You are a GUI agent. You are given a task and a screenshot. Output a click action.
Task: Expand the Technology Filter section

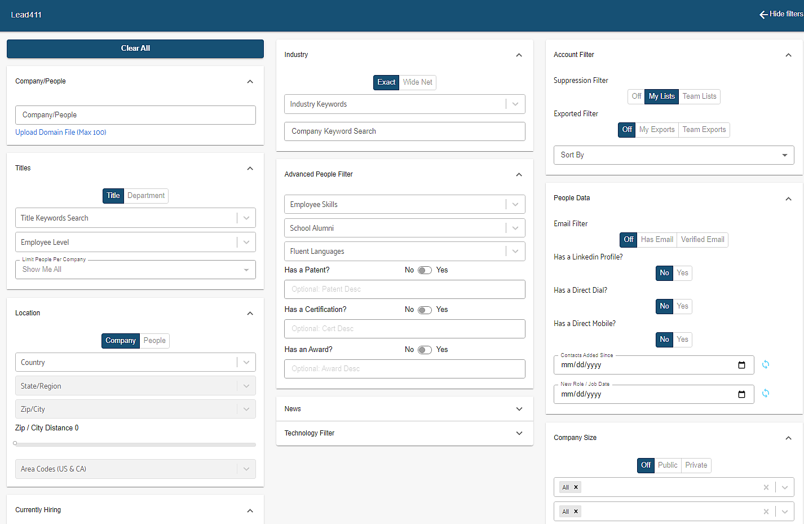pos(519,433)
